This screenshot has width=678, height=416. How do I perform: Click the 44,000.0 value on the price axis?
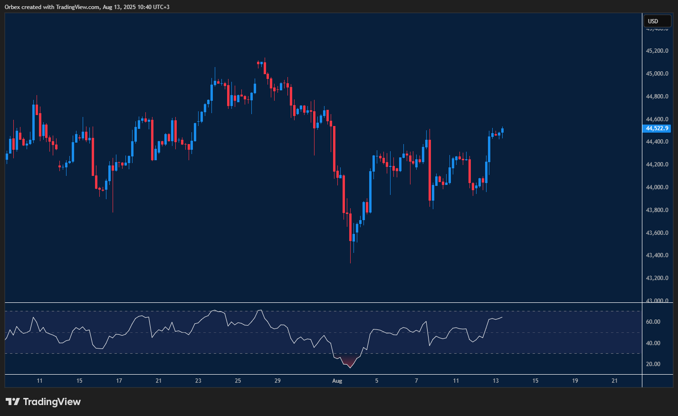tap(657, 187)
